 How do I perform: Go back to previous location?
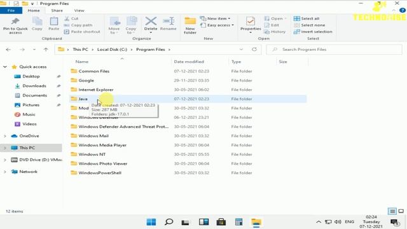[x=8, y=50]
